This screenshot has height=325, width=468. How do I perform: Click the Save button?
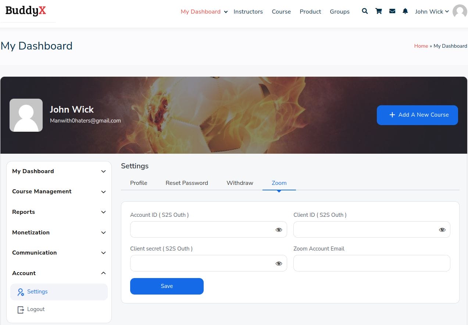click(x=167, y=286)
